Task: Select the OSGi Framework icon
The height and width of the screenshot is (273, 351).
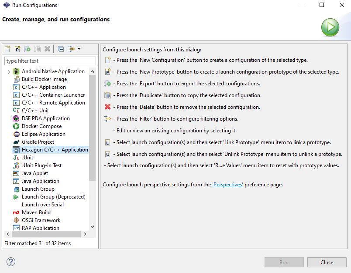Action: 16,220
